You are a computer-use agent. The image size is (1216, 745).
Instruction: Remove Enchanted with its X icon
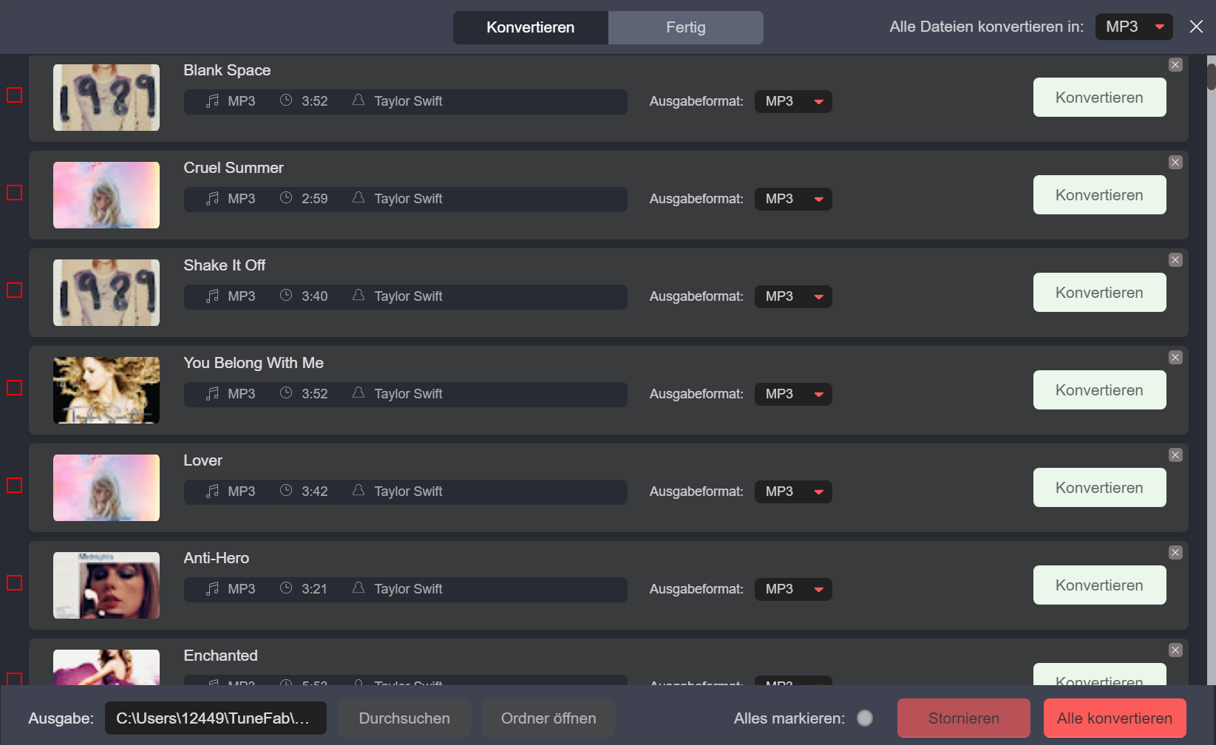coord(1175,650)
